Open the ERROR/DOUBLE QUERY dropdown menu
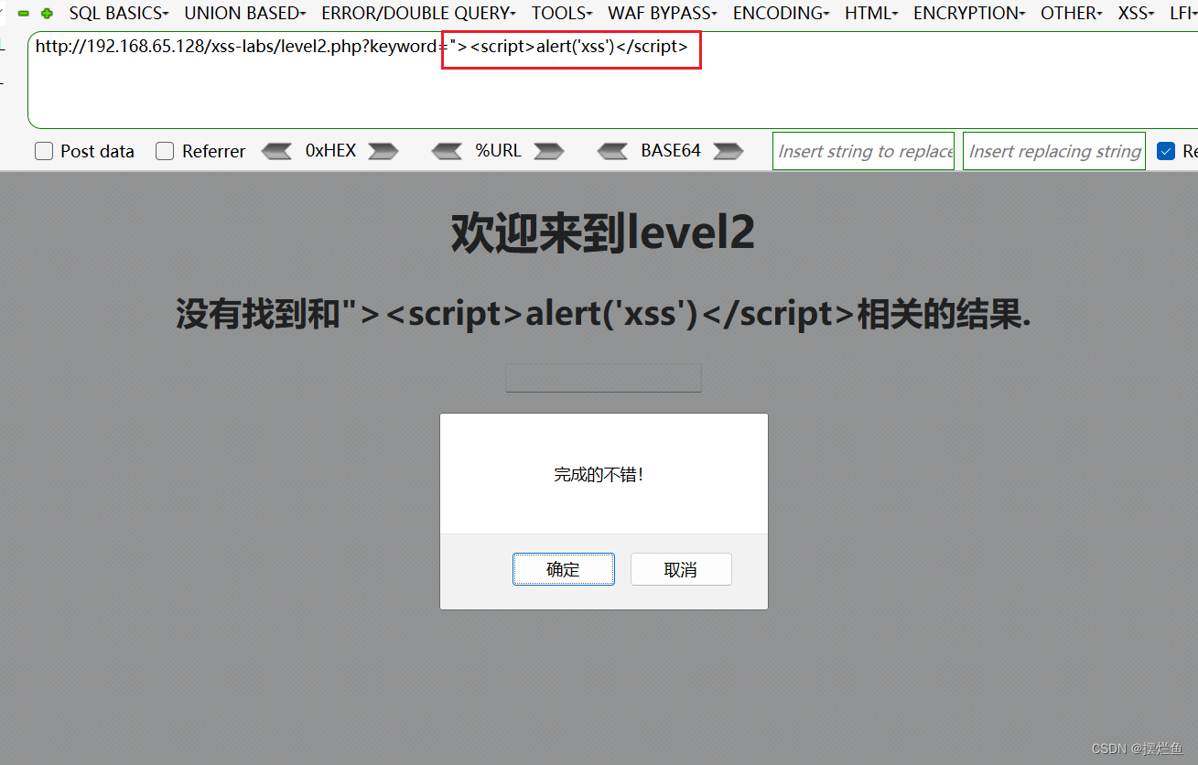Image resolution: width=1198 pixels, height=765 pixels. [x=418, y=13]
